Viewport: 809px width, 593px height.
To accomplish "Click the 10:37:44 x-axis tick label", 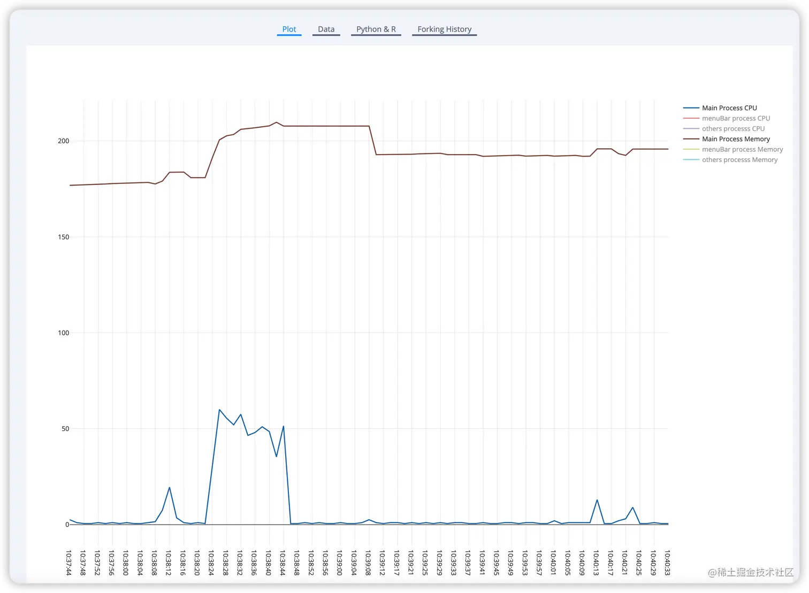I will click(68, 563).
